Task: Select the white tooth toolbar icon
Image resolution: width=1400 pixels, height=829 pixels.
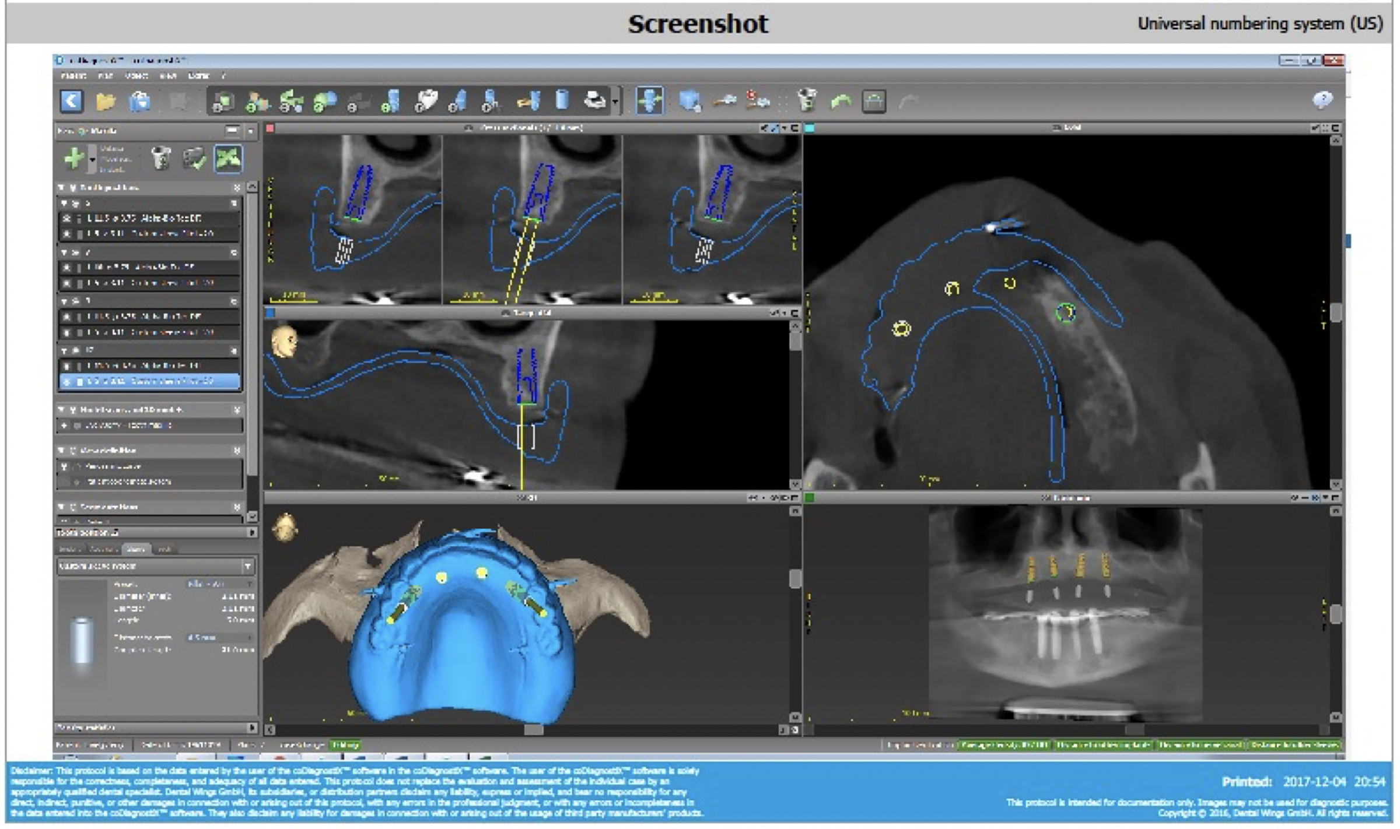Action: point(426,100)
